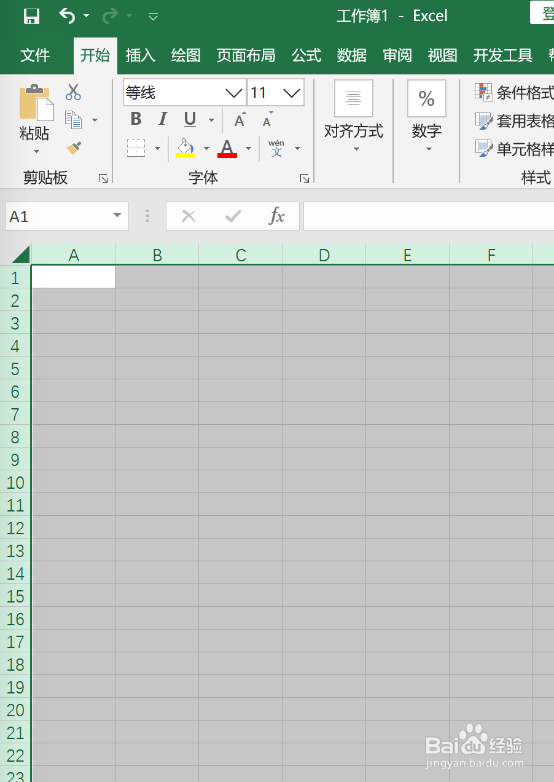Save the workbook with the save icon

[31, 15]
